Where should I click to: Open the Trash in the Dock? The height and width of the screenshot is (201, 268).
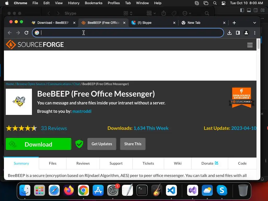243,190
